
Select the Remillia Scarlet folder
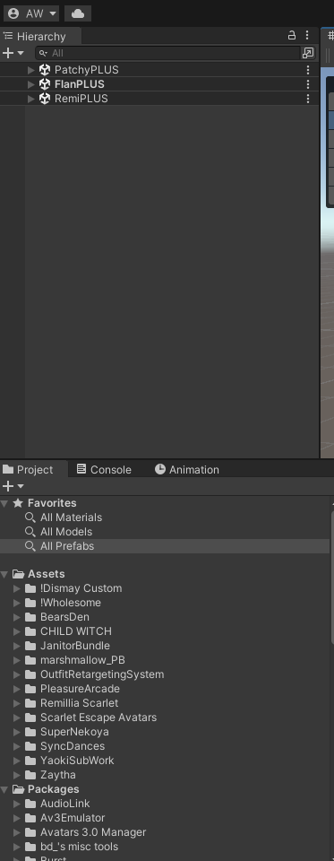pos(79,703)
